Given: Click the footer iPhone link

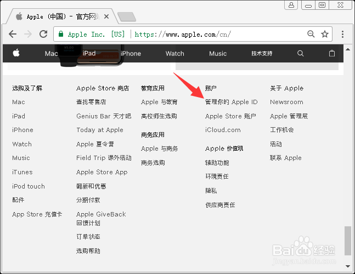Looking at the screenshot, I should tap(22, 130).
